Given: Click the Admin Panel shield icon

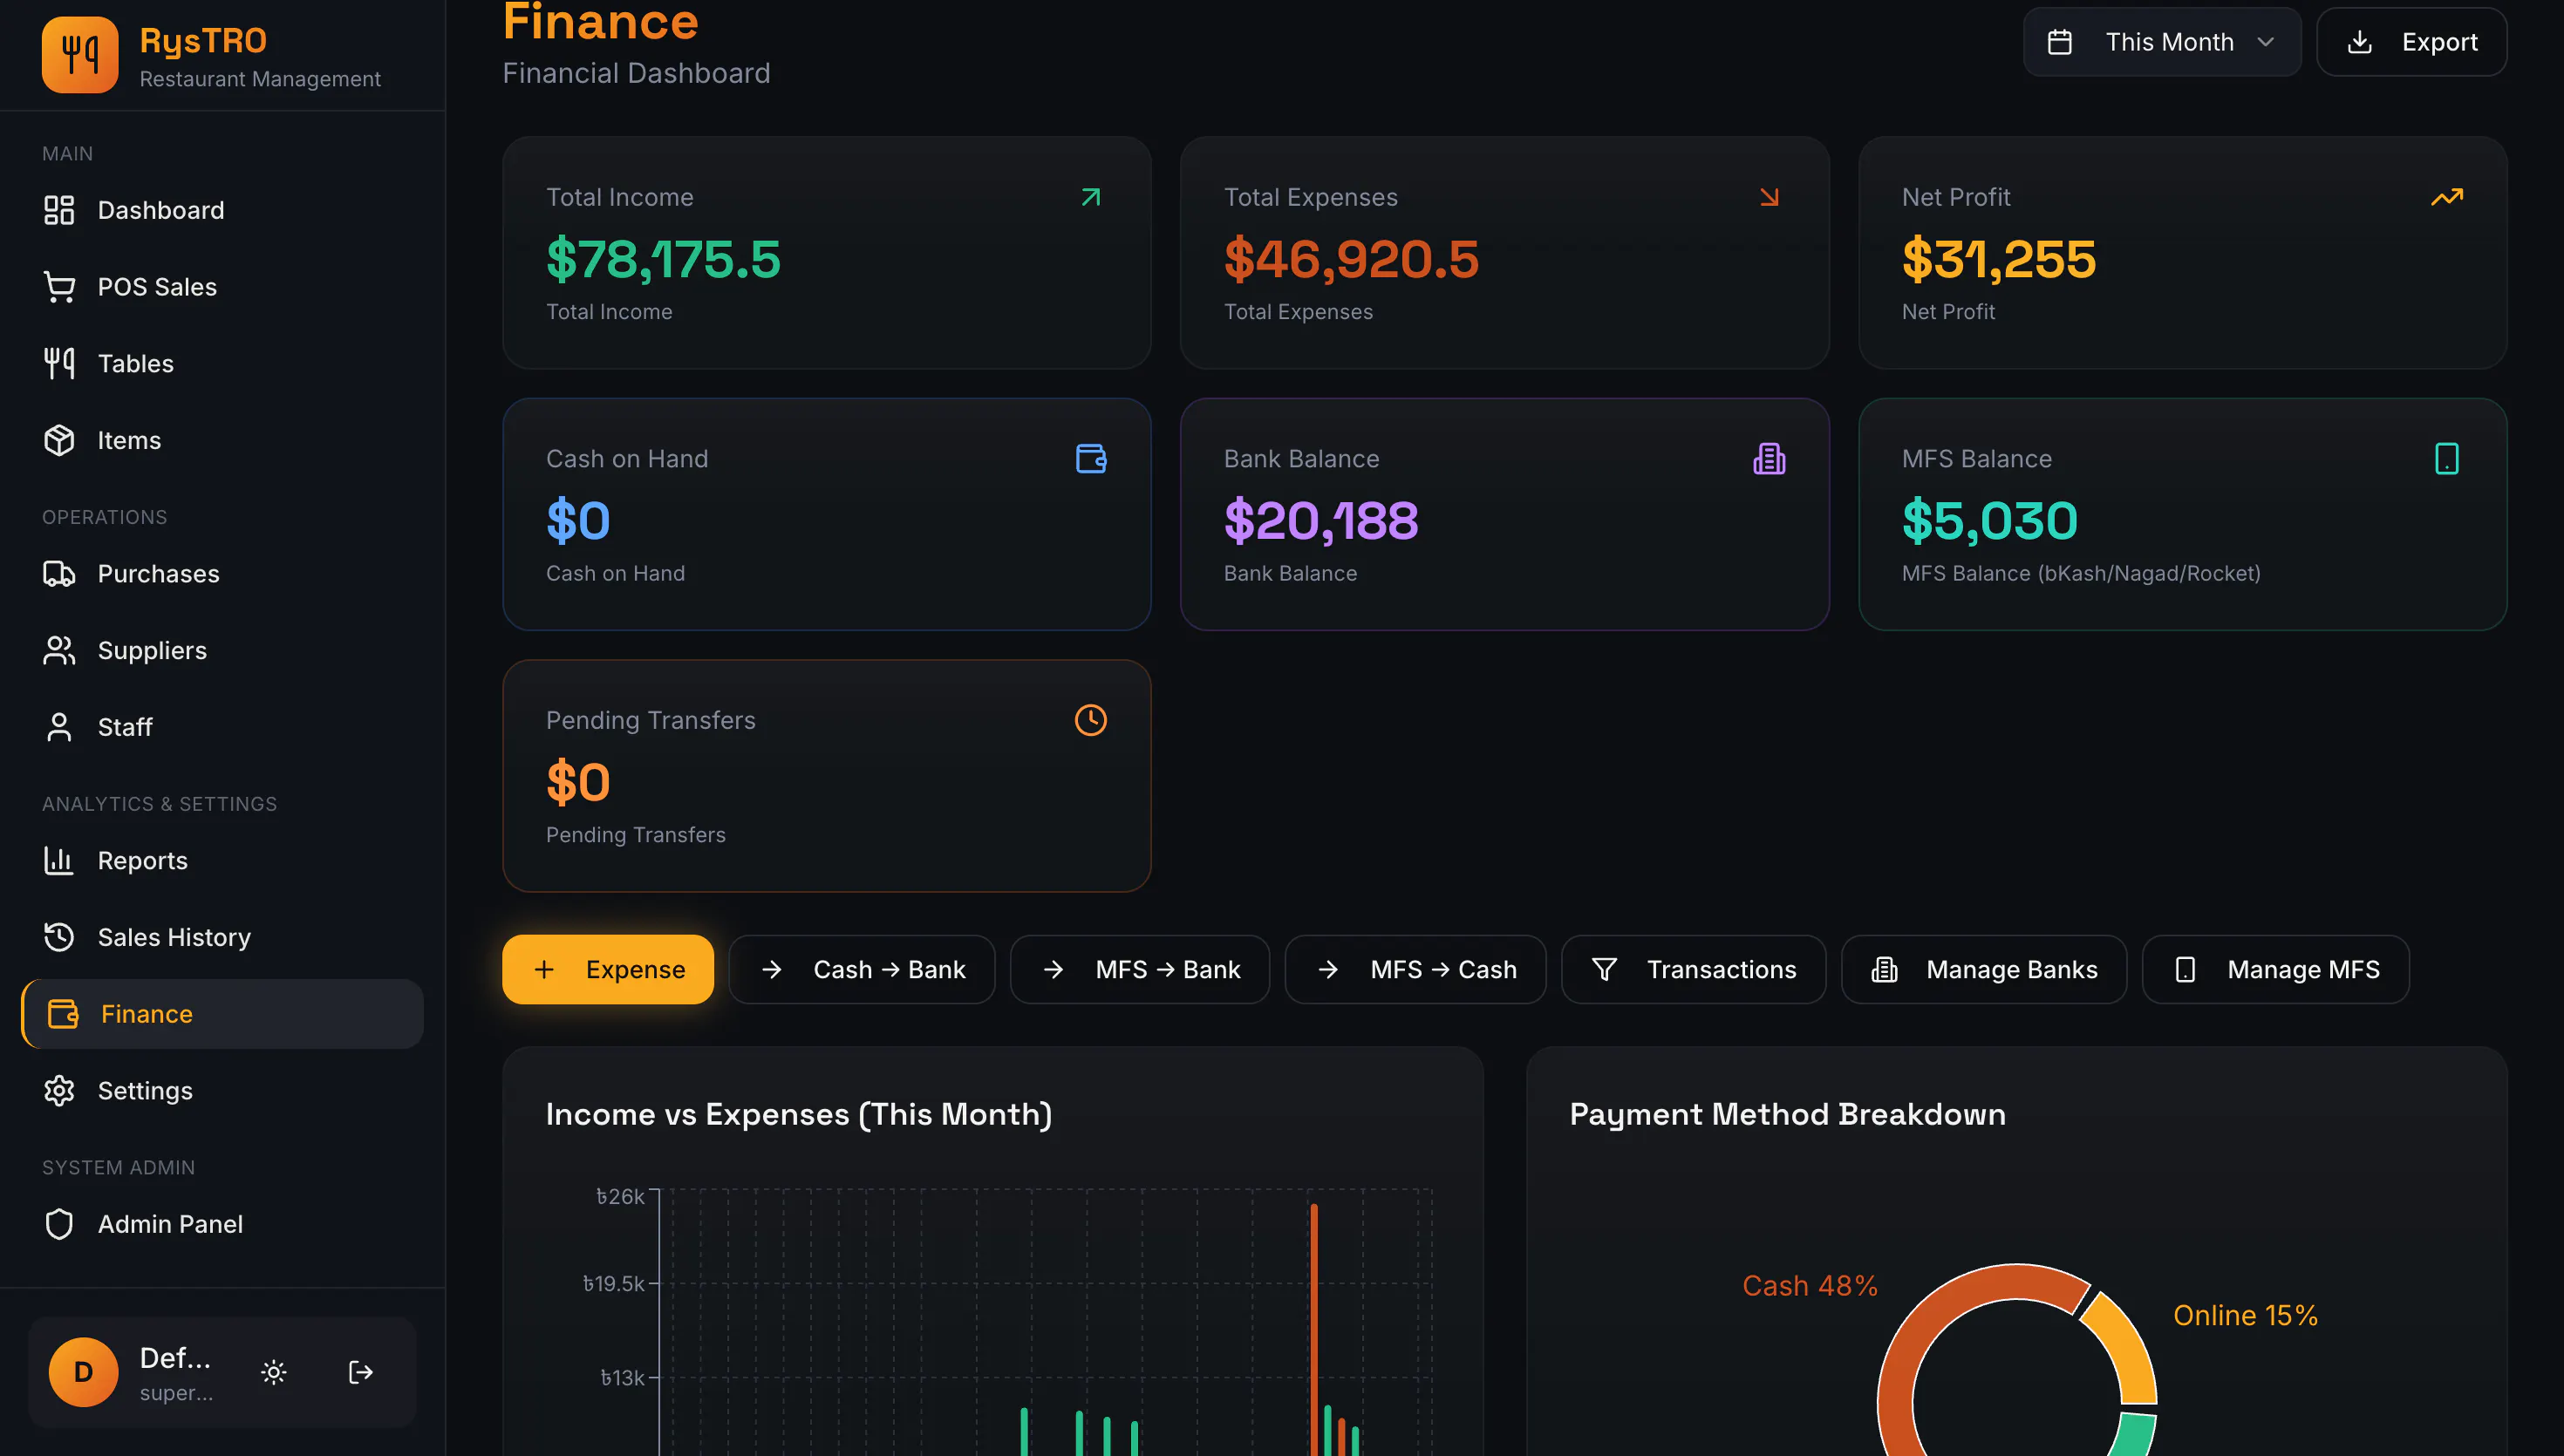Looking at the screenshot, I should coord(59,1224).
